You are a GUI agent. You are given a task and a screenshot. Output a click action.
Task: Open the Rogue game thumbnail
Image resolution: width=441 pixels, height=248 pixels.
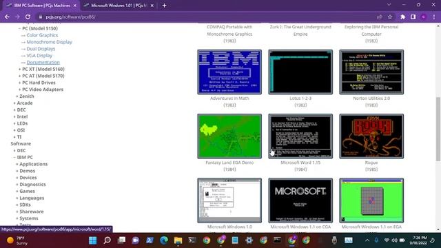(371, 136)
